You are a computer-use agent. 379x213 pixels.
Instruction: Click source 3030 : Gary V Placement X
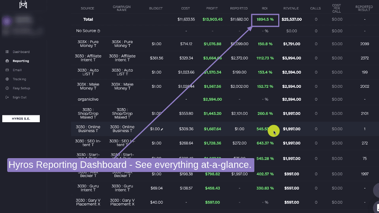click(88, 202)
